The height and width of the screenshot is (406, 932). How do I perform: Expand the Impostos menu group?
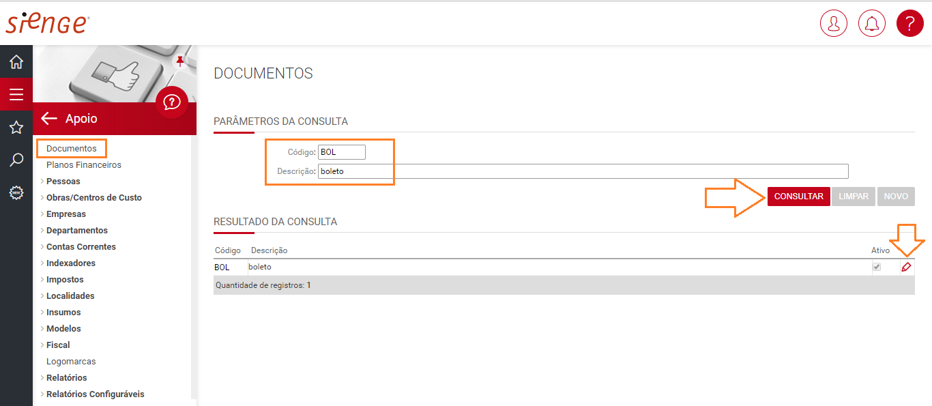click(x=65, y=280)
